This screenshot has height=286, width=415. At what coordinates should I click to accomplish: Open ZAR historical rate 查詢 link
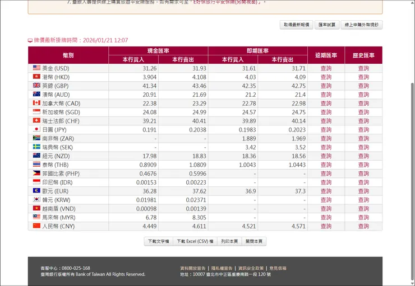pos(363,138)
